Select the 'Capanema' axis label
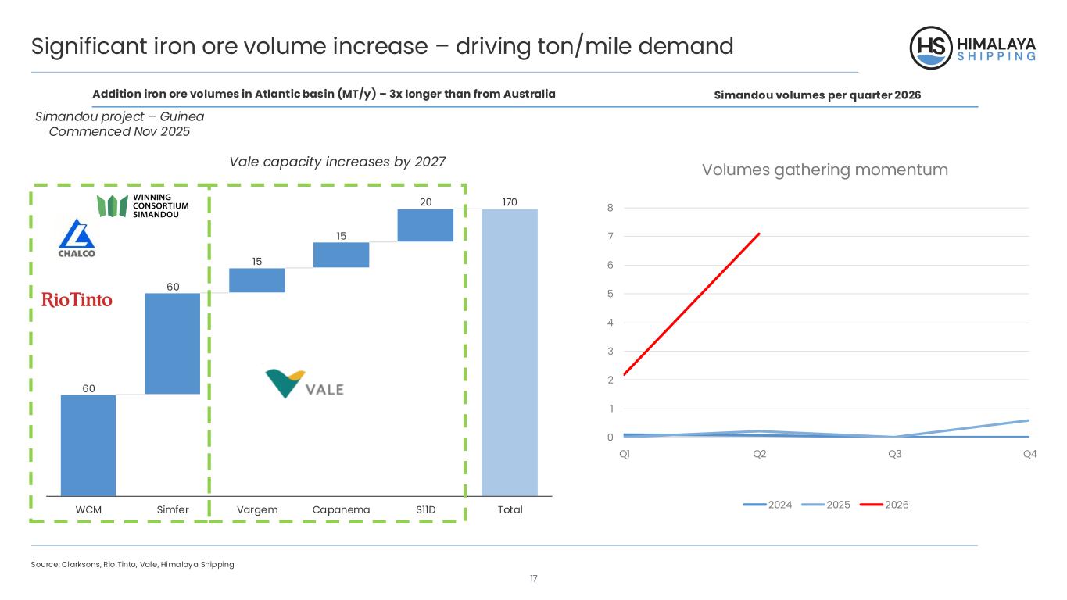Viewport: 1067px width, 600px height. tap(342, 509)
